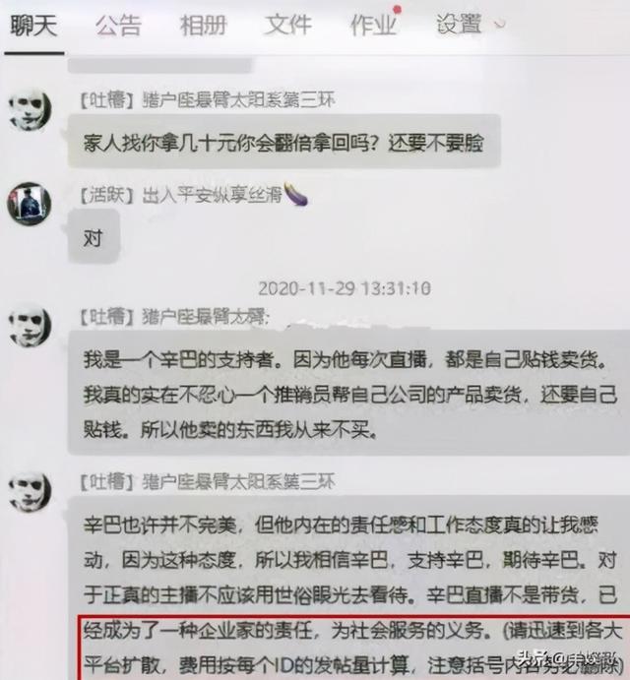Click the bottom joker-face avatar
Image resolution: width=630 pixels, height=680 pixels.
(30, 491)
